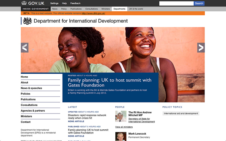The height and width of the screenshot is (141, 226).
Task: Click View all ministers link
Action: pos(124,127)
